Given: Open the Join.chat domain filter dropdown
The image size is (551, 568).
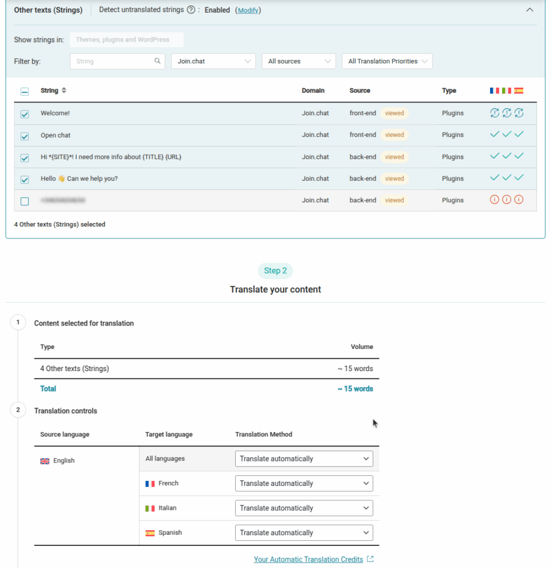Looking at the screenshot, I should tap(213, 62).
